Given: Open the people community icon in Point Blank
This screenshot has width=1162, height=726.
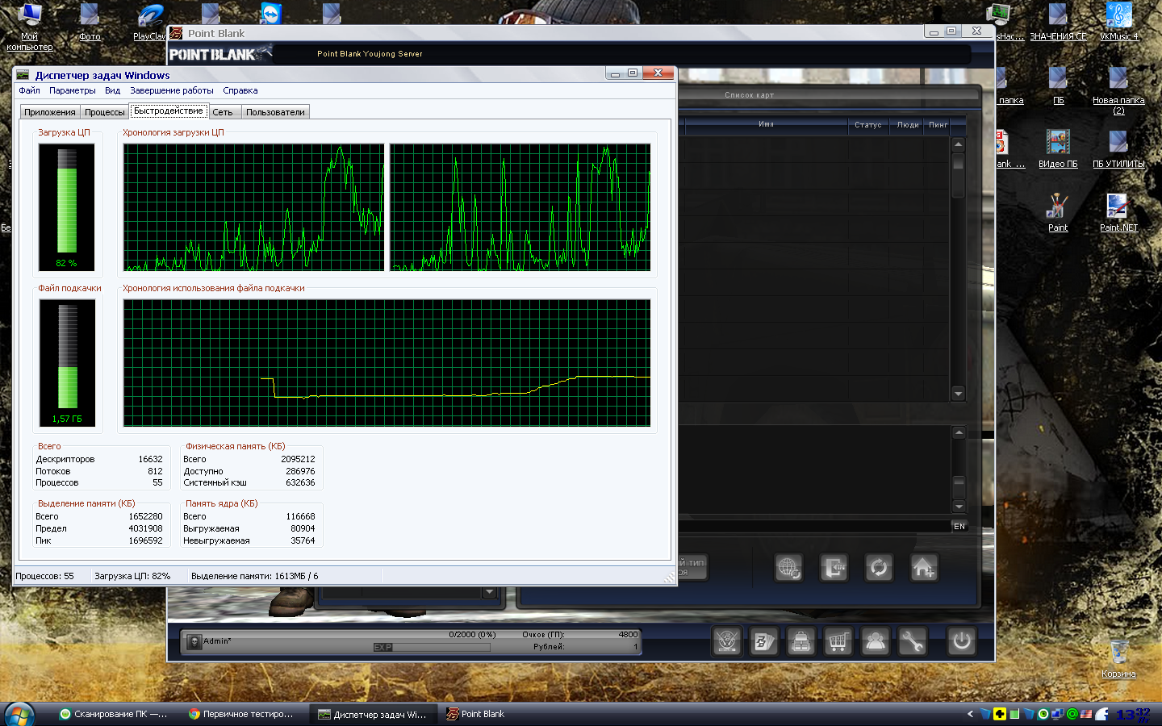Looking at the screenshot, I should pos(875,641).
